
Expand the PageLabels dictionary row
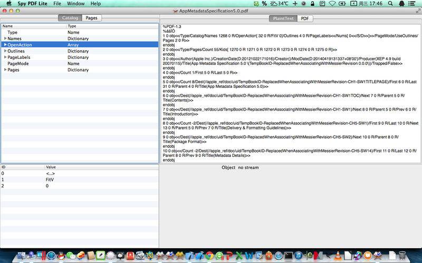(x=5, y=57)
